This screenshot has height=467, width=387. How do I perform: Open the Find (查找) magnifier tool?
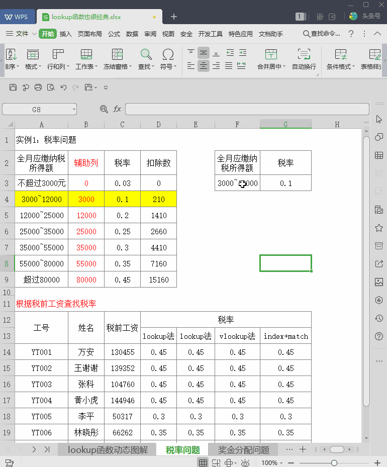point(146,54)
